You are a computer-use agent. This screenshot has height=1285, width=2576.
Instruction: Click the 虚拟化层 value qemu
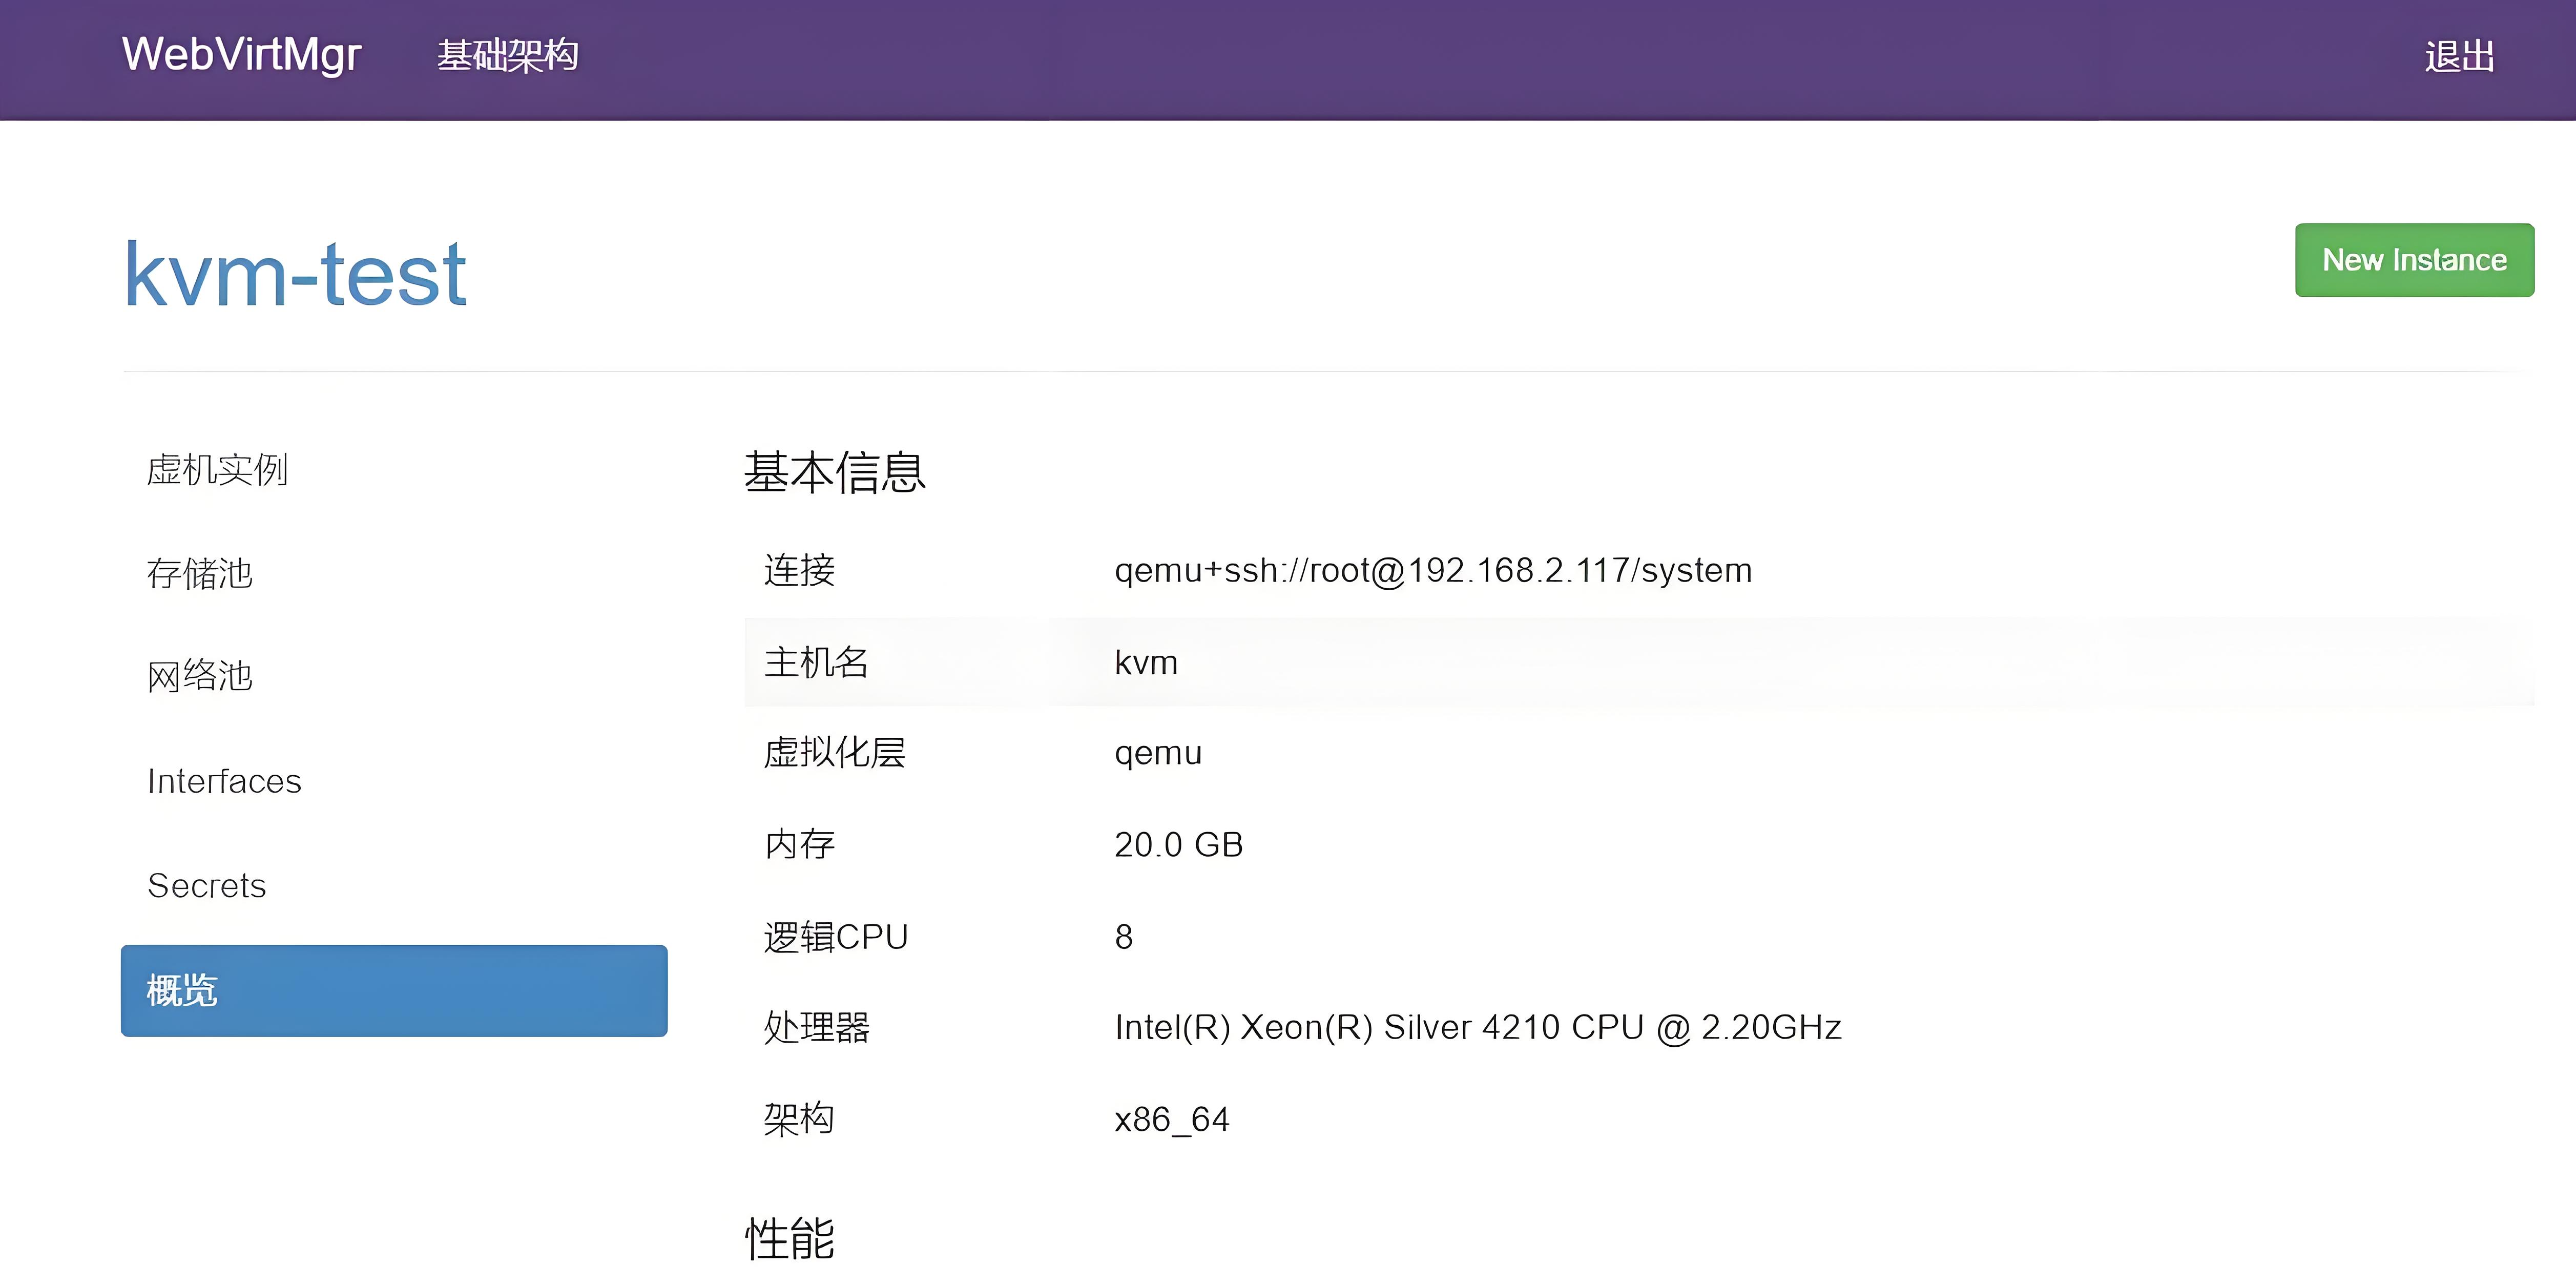click(x=1157, y=753)
